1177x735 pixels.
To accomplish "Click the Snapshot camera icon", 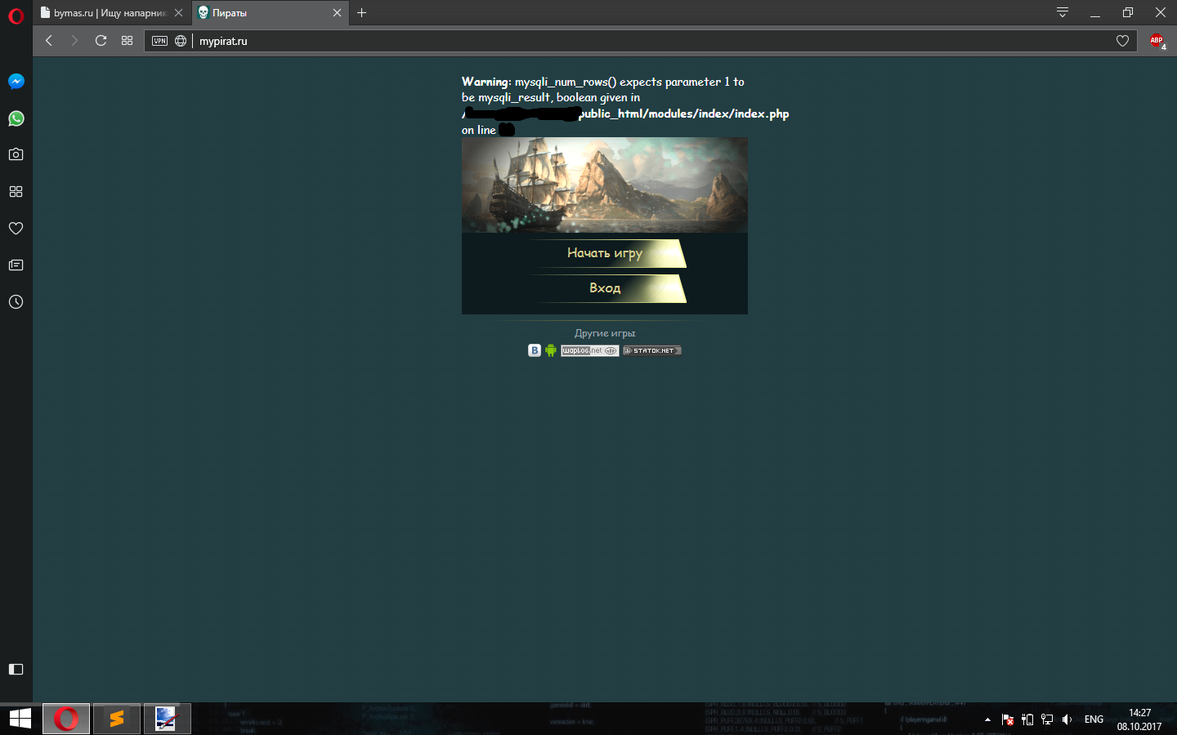I will coord(16,154).
